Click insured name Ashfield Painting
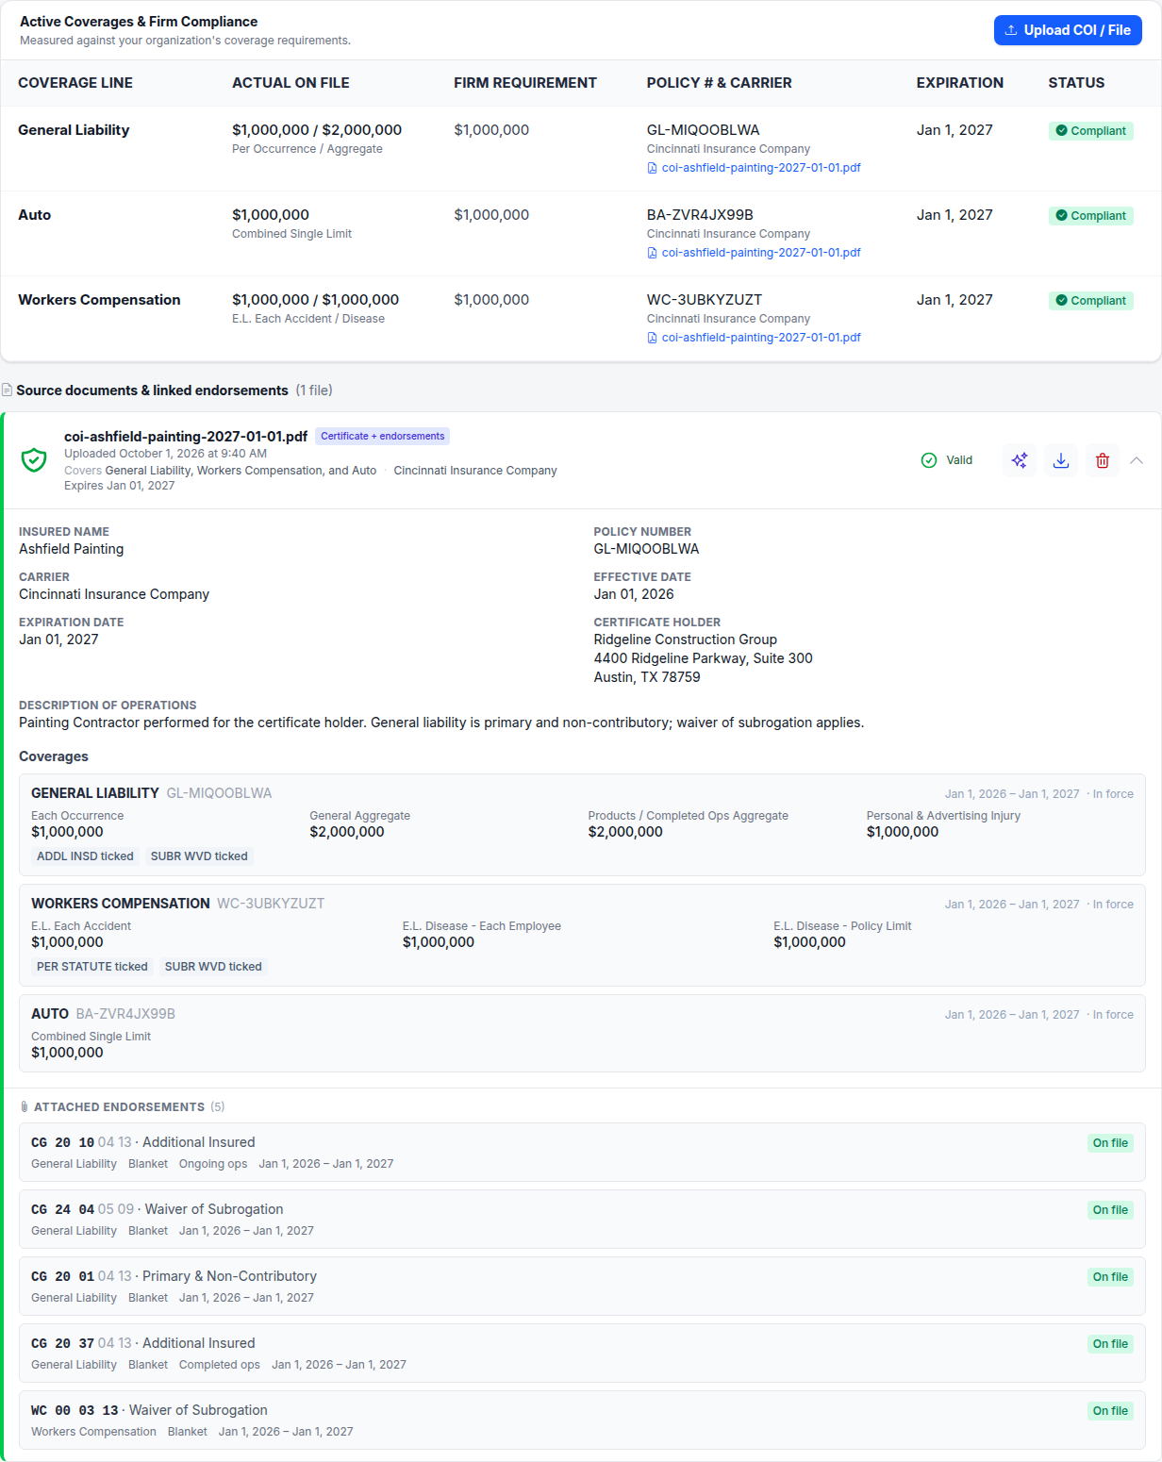The height and width of the screenshot is (1462, 1162). point(72,549)
